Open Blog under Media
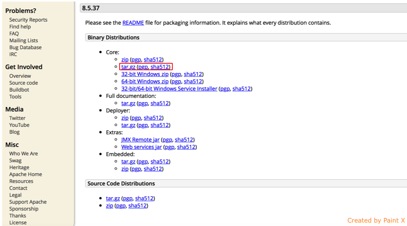 15,132
